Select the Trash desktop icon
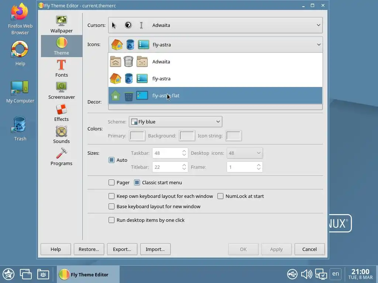The height and width of the screenshot is (283, 378). click(20, 129)
